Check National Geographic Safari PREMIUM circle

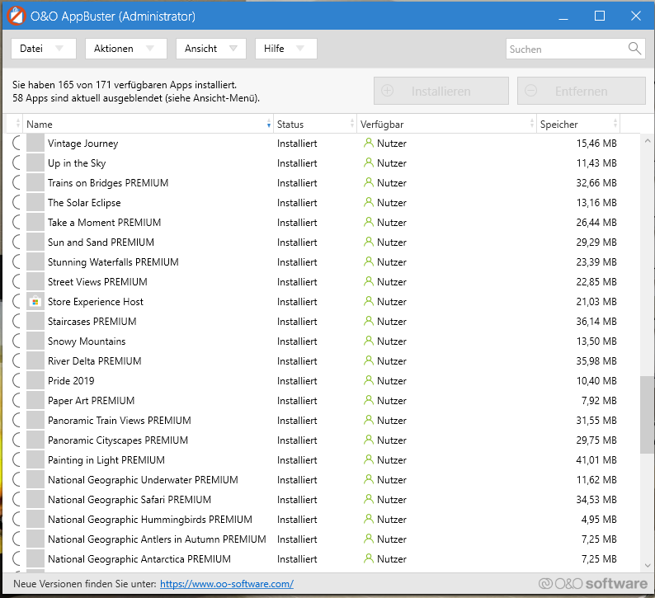point(16,500)
